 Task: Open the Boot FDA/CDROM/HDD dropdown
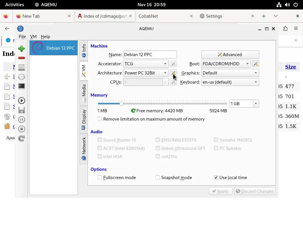[x=226, y=64]
